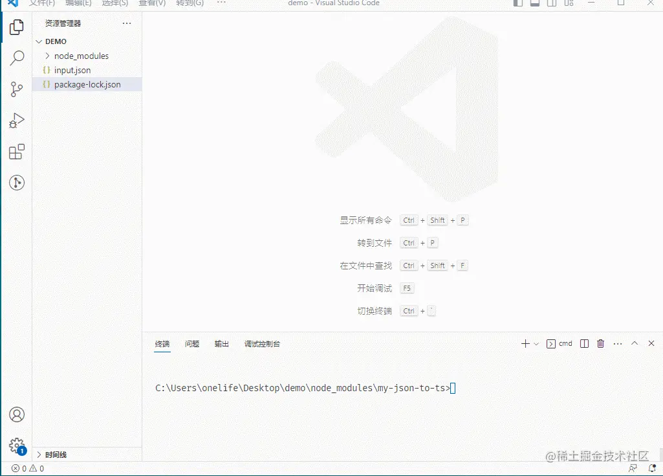The width and height of the screenshot is (663, 476).
Task: Expand the node_modules folder
Action: [47, 56]
